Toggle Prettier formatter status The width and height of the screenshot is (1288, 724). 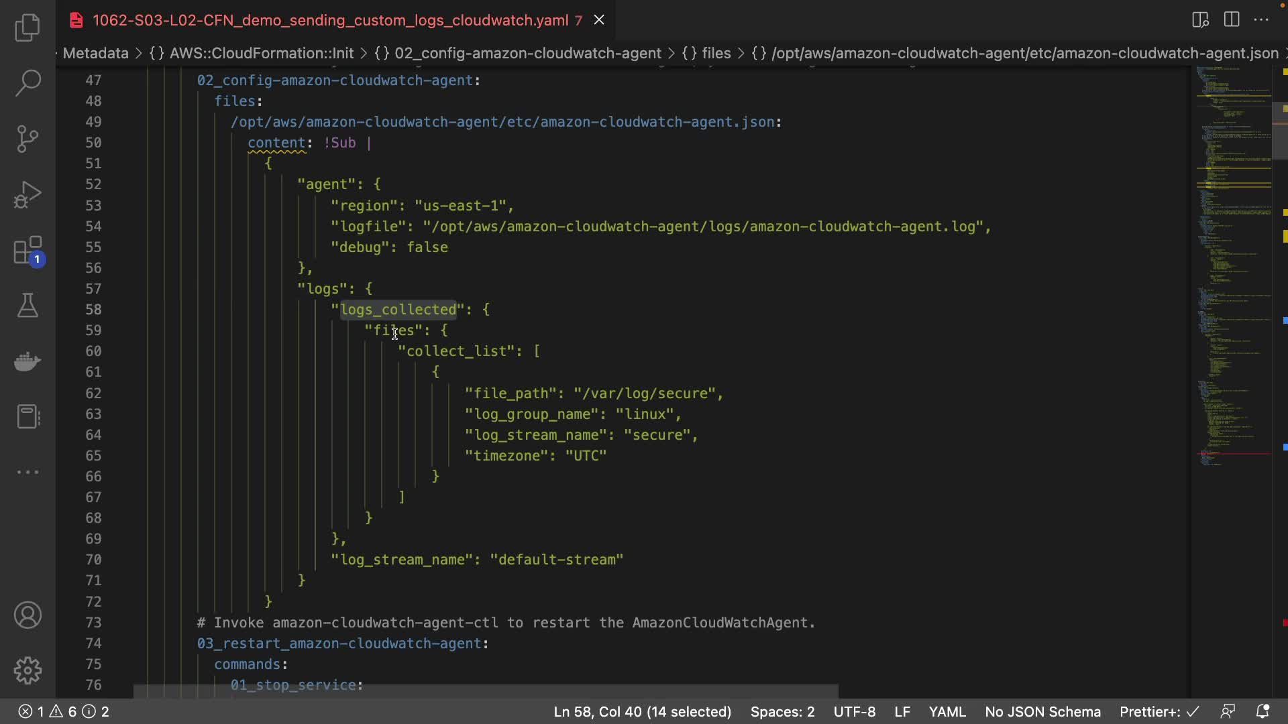1159,712
